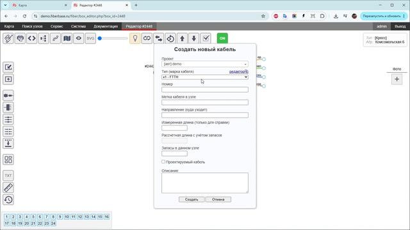The width and height of the screenshot is (410, 230).
Task: Bookmark the page with the star icon
Action: click(263, 16)
